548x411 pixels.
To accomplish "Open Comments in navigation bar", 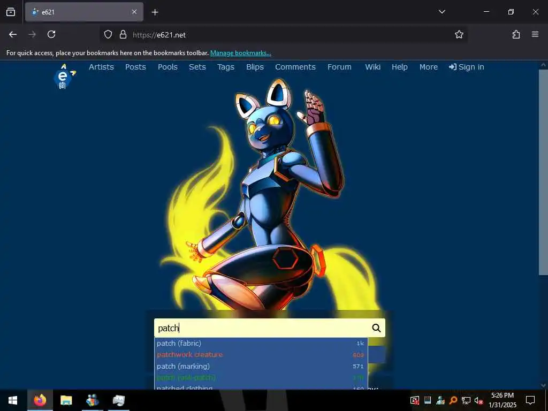I will (295, 67).
